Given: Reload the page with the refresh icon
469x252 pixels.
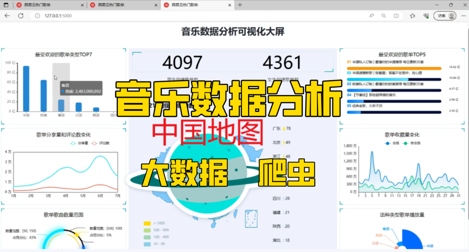Looking at the screenshot, I should 21,16.
